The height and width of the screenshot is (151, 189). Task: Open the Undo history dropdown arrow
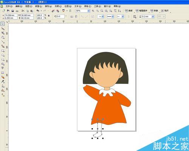pos(41,11)
